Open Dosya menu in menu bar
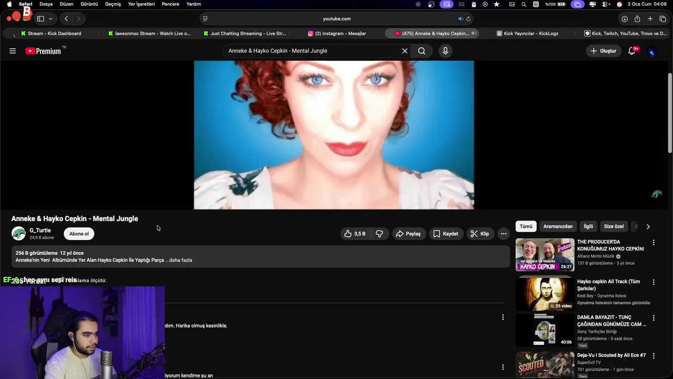This screenshot has width=673, height=379. tap(46, 4)
